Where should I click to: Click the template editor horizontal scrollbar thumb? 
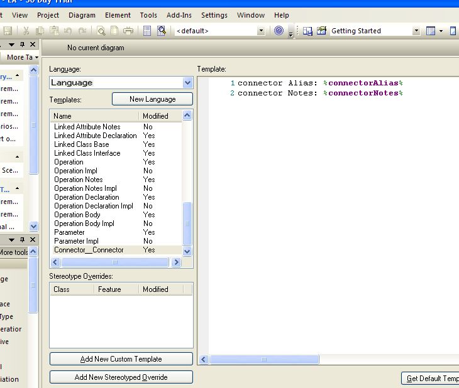pyautogui.click(x=263, y=360)
